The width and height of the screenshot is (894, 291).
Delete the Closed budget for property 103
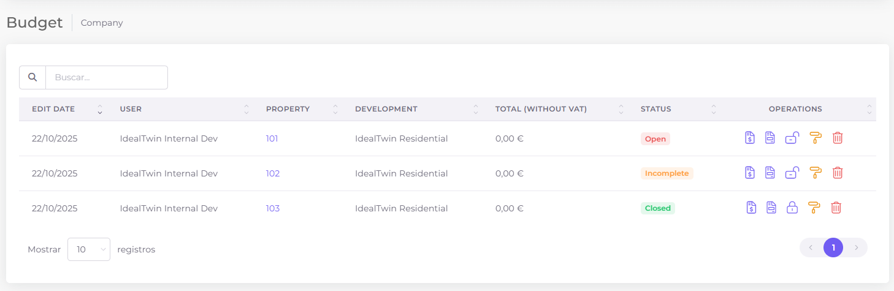coord(836,208)
